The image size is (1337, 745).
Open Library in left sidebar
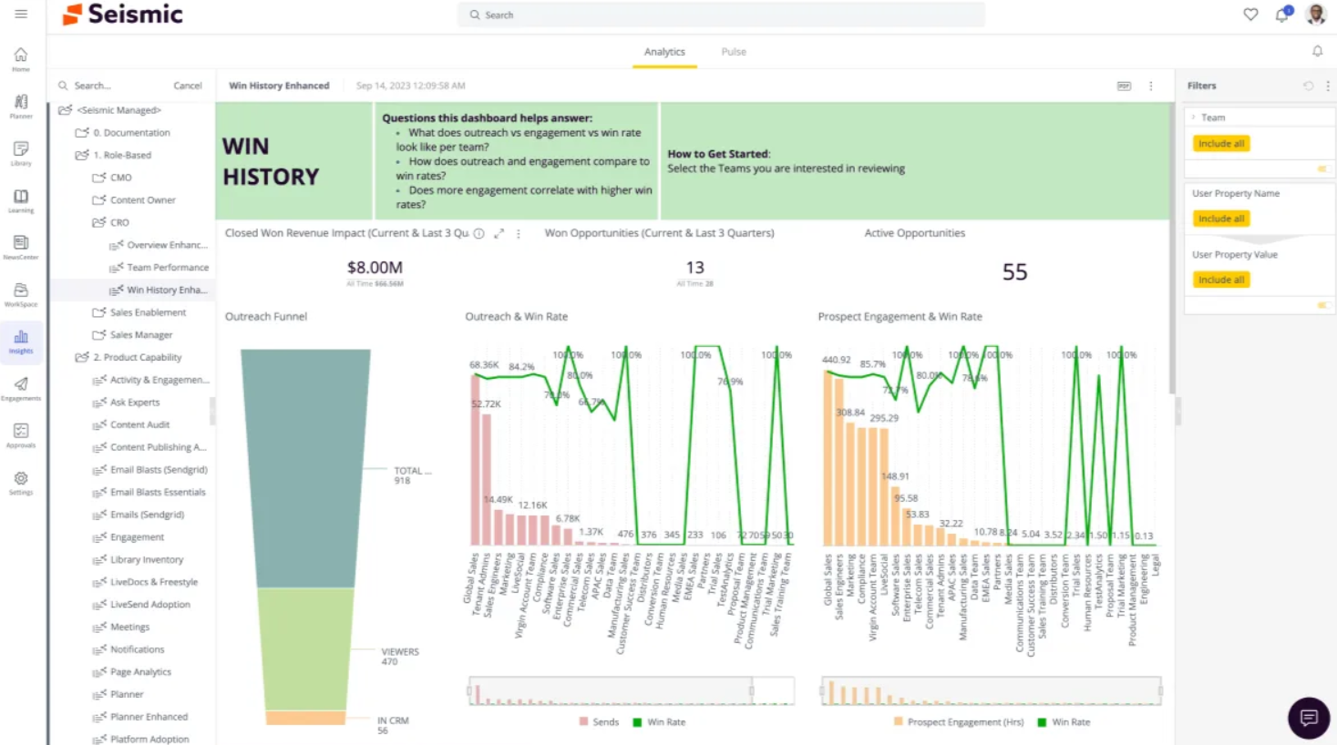tap(21, 153)
